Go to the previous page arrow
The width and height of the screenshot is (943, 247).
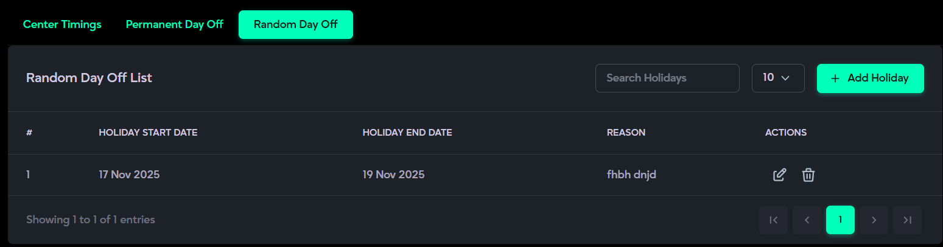807,220
